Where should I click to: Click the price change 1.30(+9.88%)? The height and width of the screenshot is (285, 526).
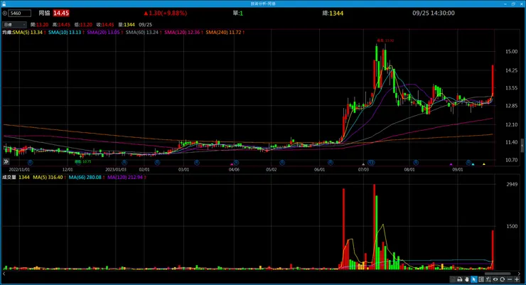coord(166,13)
